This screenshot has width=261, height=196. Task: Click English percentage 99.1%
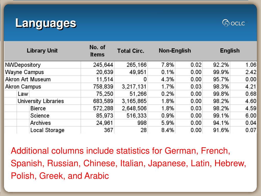tap(221, 116)
